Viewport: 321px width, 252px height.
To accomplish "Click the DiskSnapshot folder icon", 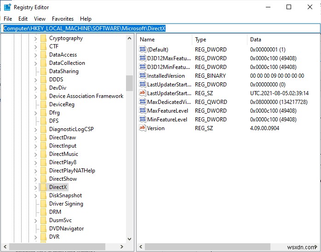I will (x=43, y=195).
